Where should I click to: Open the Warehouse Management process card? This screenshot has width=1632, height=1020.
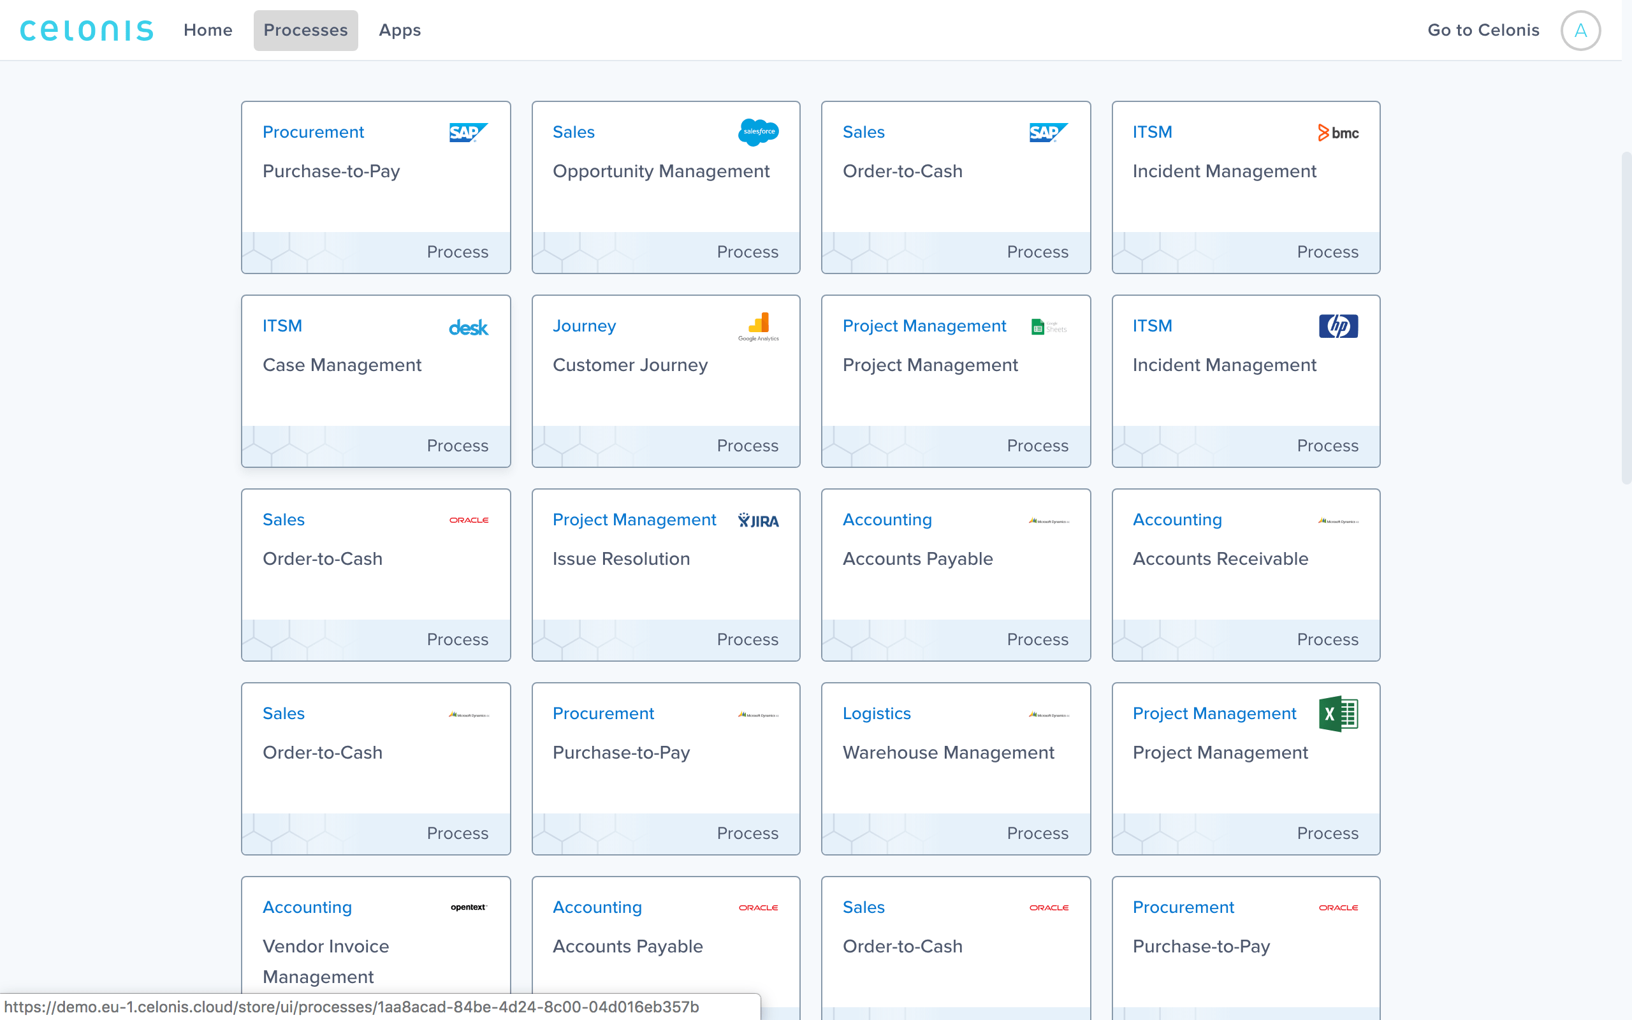coord(955,768)
